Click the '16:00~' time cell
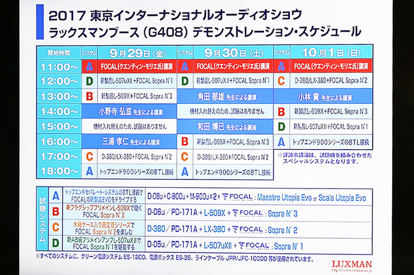The height and width of the screenshot is (275, 414). pos(59,142)
